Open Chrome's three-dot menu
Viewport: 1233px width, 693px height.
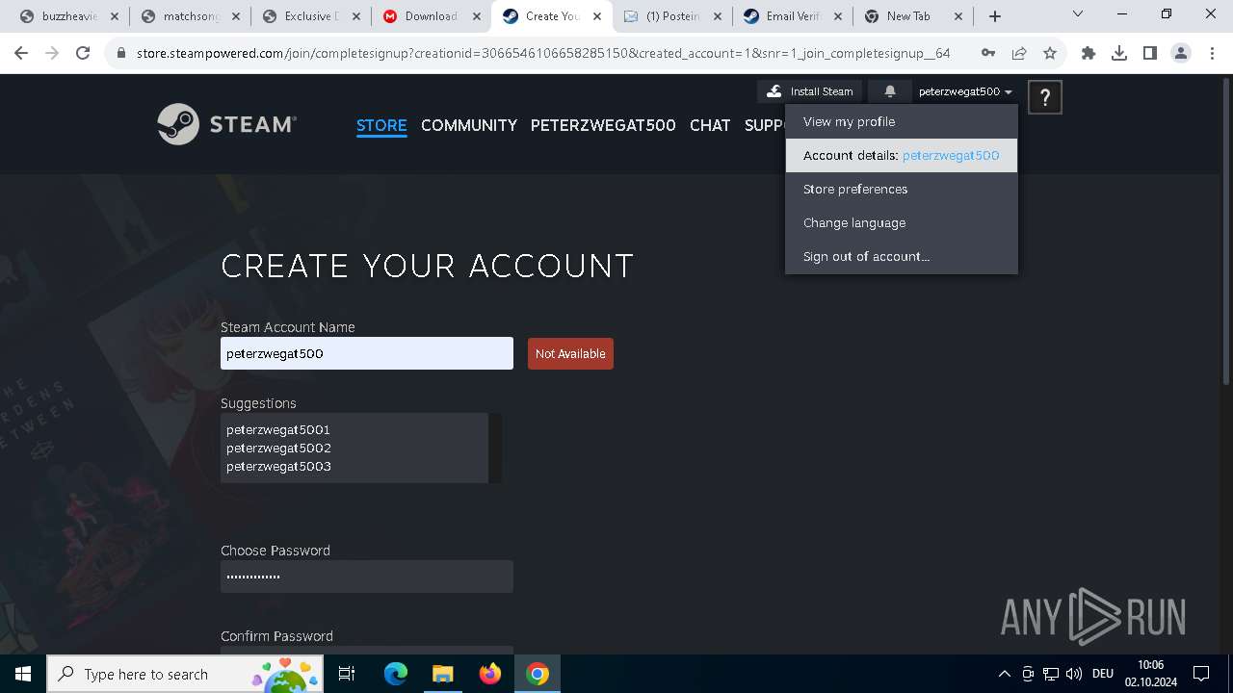[1212, 53]
